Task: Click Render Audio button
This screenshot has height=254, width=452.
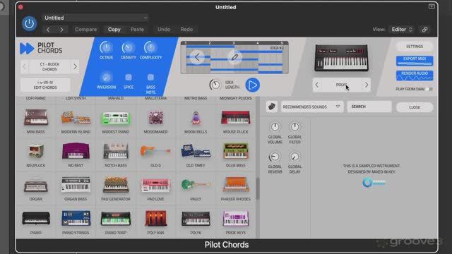Action: (415, 75)
